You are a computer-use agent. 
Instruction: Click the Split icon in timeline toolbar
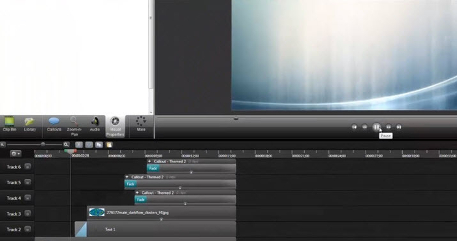click(89, 145)
